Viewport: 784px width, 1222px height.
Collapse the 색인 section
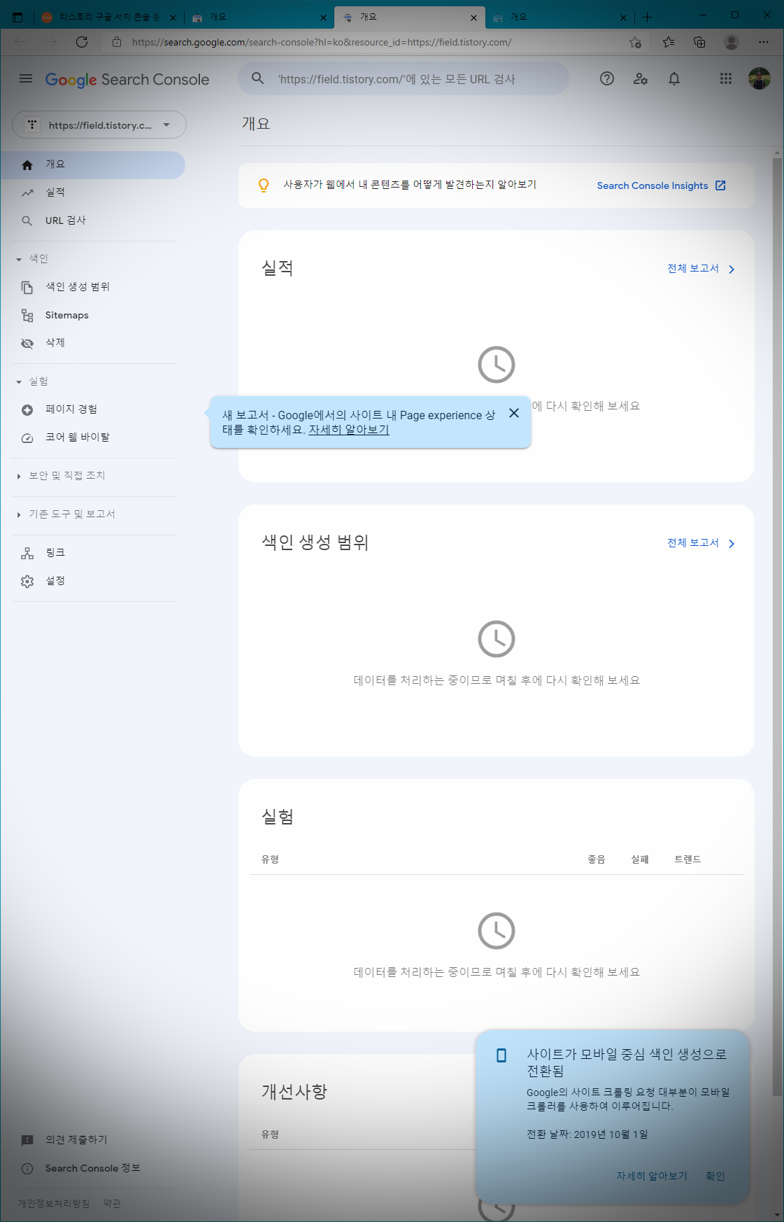pyautogui.click(x=31, y=259)
